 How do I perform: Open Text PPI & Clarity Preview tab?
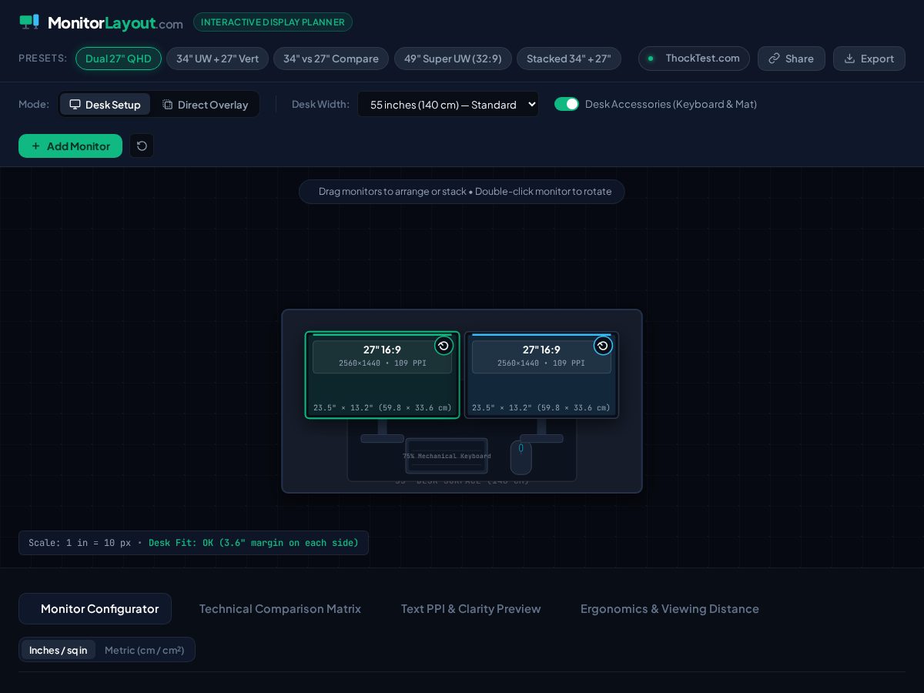click(470, 608)
